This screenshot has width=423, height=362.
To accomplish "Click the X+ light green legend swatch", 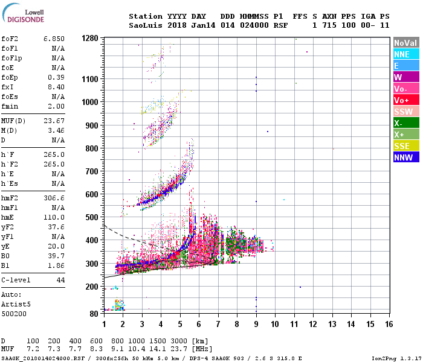I will (406, 134).
